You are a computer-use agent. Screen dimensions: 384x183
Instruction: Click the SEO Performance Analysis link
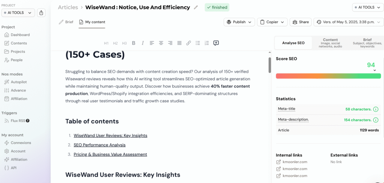pos(100,145)
